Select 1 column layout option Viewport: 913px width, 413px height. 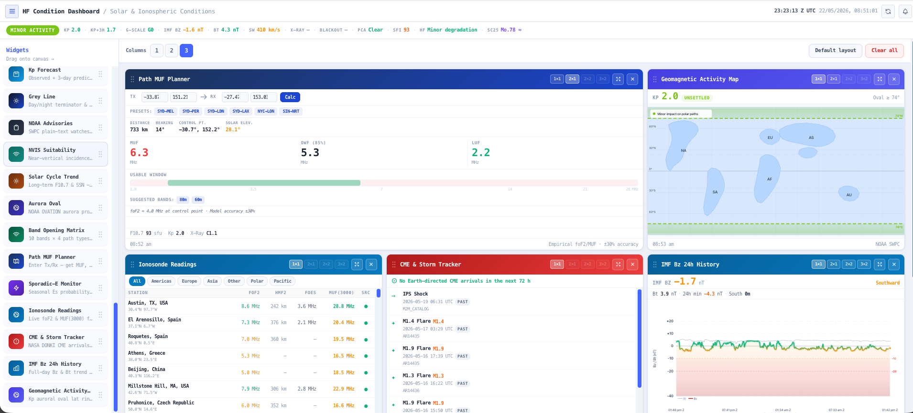[x=157, y=51]
